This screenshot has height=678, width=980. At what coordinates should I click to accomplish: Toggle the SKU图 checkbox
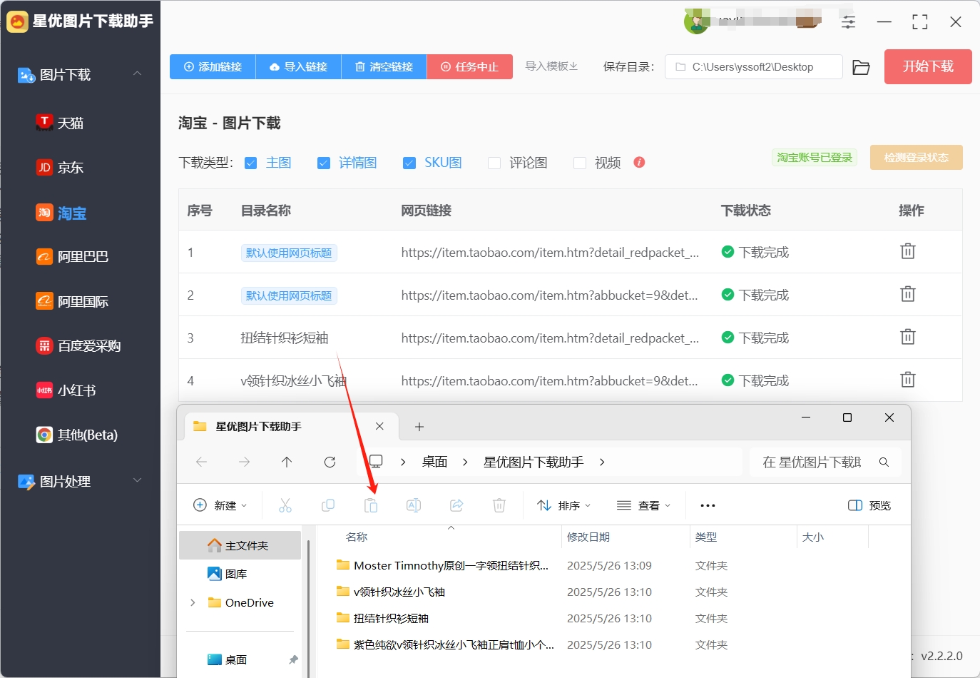[x=409, y=163]
